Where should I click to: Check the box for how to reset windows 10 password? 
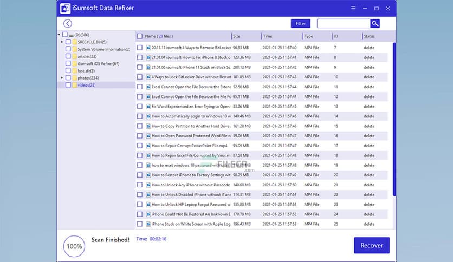pos(140,165)
